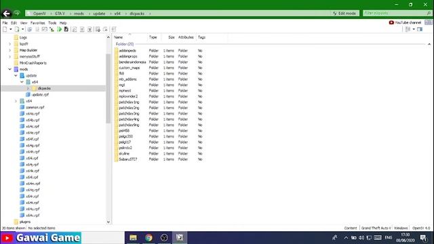Open the Windows notification center icon
The image size is (434, 244).
423,238
